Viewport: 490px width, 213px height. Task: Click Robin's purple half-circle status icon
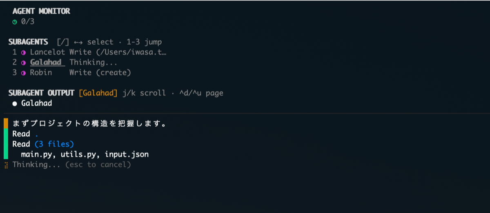(23, 73)
